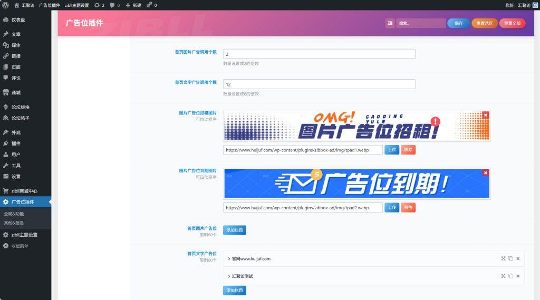Check the updates icon showing 2

coord(99,5)
